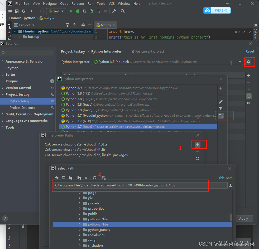
Task: Switch to the test.py editor tab
Action: pos(105,25)
